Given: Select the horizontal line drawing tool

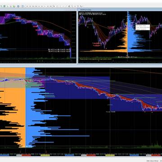Looking at the screenshot, I should [x=63, y=6].
